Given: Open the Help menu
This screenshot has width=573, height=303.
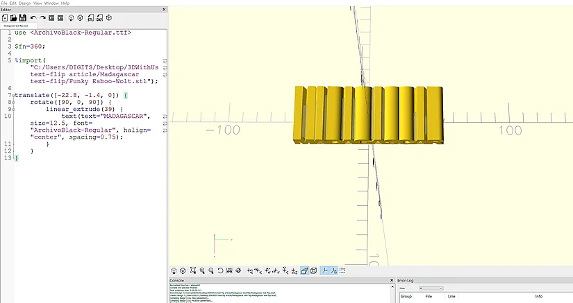Looking at the screenshot, I should [65, 3].
